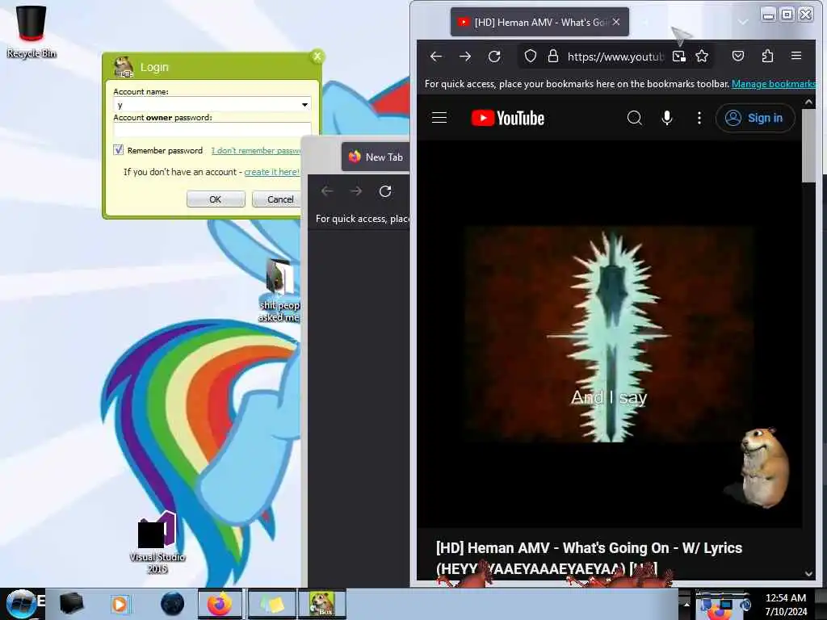Viewport: 827px width, 620px height.
Task: Click the picture-in-picture icon in the address bar
Action: (678, 57)
